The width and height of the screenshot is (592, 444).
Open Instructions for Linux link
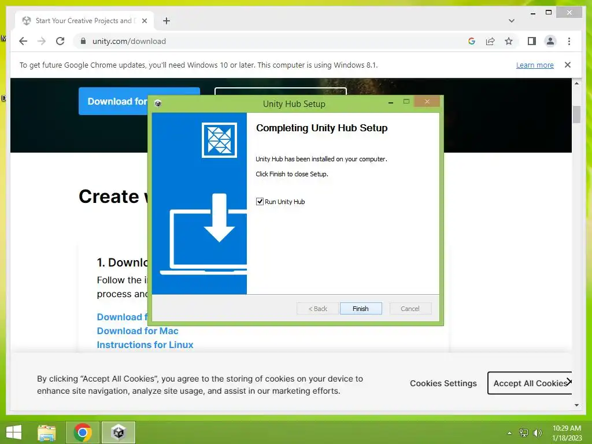click(x=145, y=345)
